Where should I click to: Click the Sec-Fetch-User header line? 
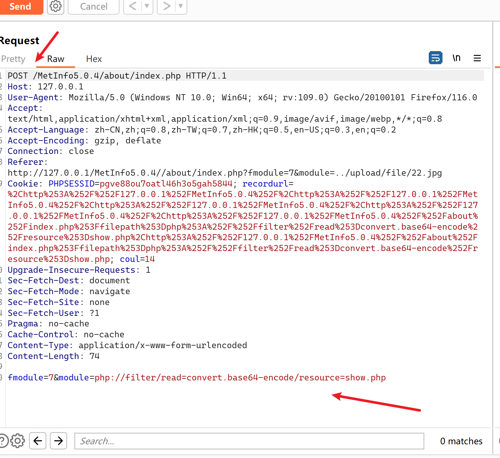[53, 313]
